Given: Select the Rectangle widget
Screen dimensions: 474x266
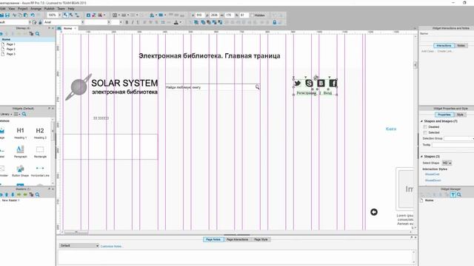Looking at the screenshot, I should 40,151.
